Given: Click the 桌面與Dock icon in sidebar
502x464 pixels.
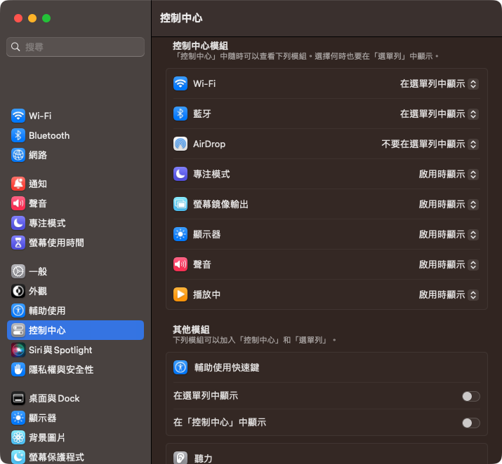Looking at the screenshot, I should (x=18, y=398).
